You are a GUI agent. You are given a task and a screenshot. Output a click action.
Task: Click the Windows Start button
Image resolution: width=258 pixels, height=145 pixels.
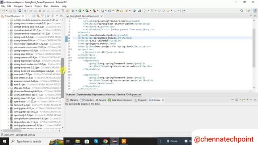pos(4,141)
